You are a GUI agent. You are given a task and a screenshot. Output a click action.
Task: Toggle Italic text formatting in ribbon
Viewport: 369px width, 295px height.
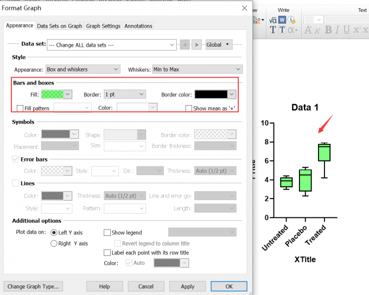pyautogui.click(x=338, y=30)
